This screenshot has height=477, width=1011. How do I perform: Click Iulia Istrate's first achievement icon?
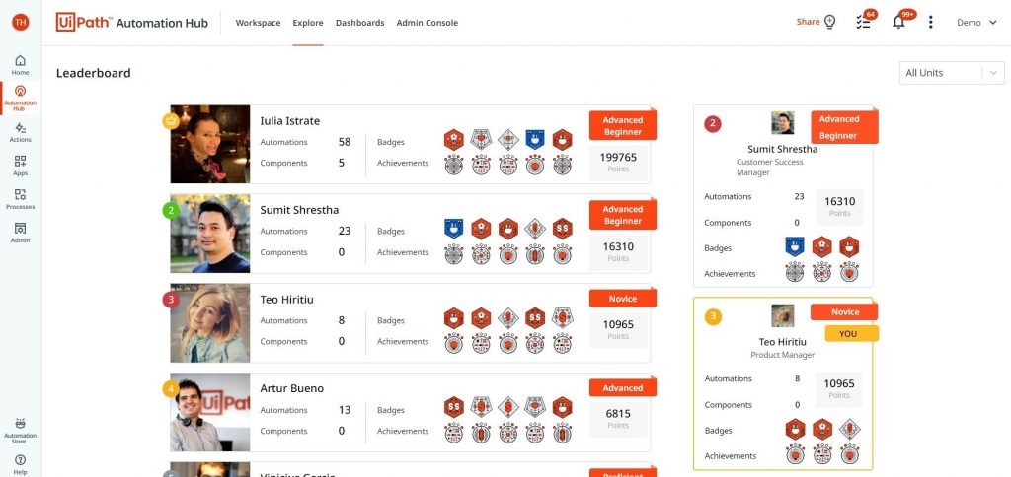(454, 165)
